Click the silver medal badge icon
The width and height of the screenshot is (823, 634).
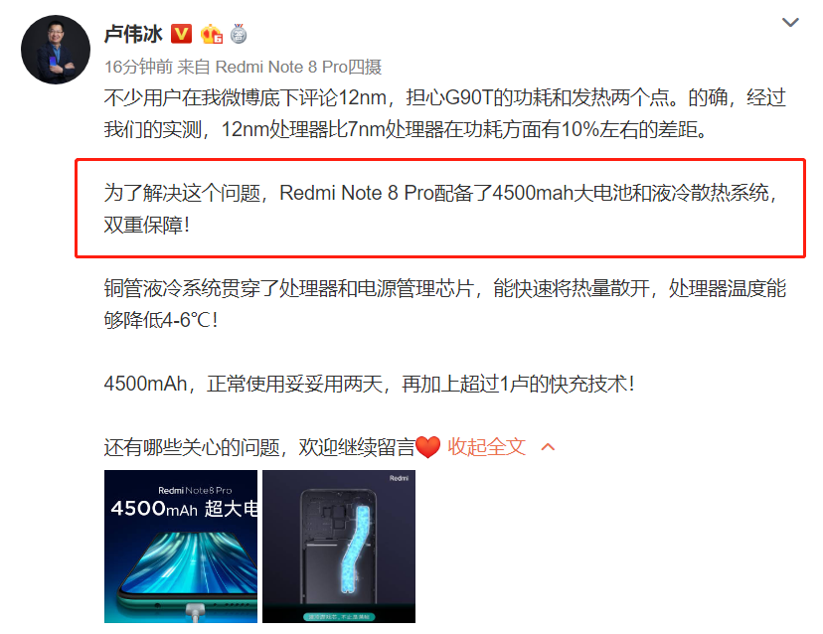[239, 34]
